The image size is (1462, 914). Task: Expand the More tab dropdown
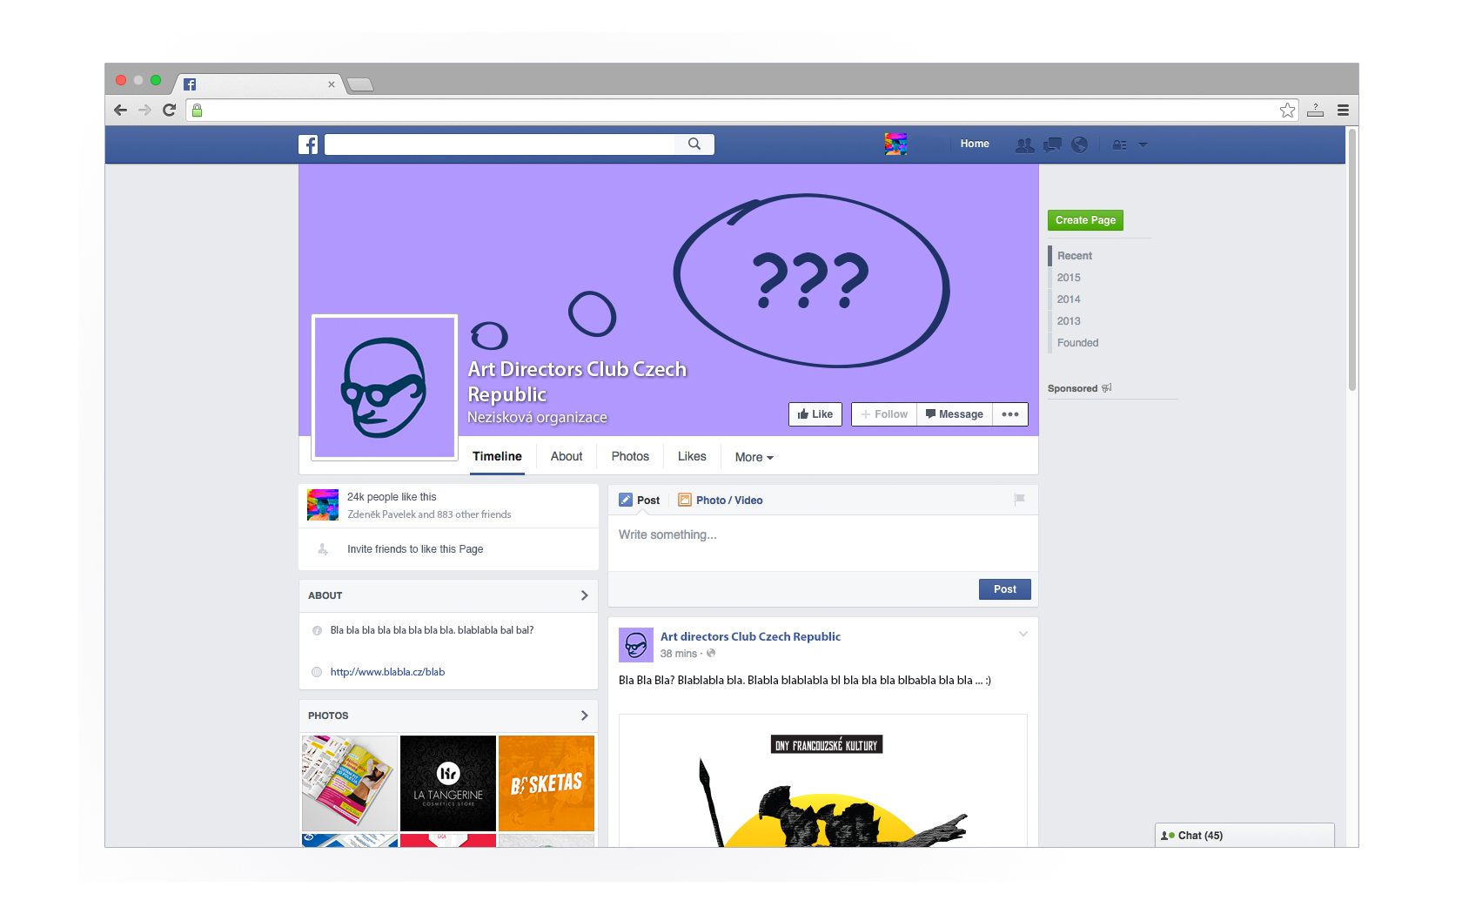coord(754,457)
